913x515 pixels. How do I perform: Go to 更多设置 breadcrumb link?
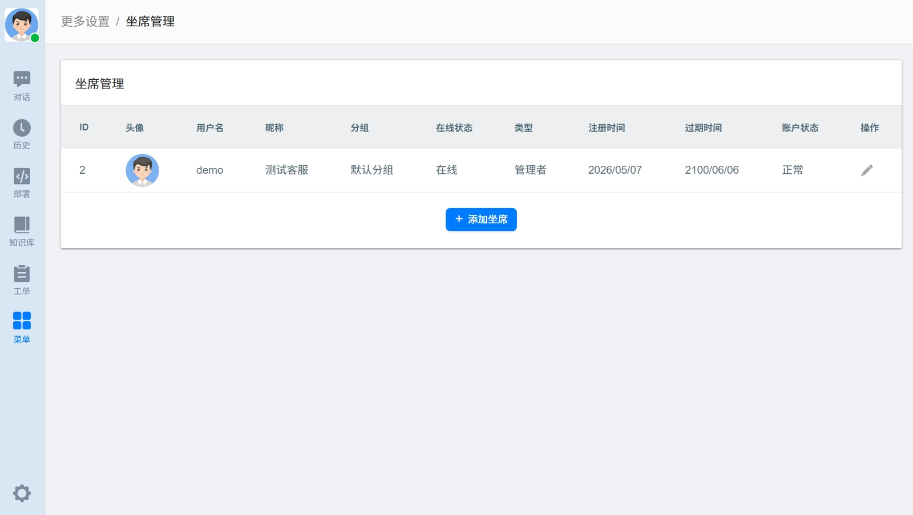(x=85, y=22)
